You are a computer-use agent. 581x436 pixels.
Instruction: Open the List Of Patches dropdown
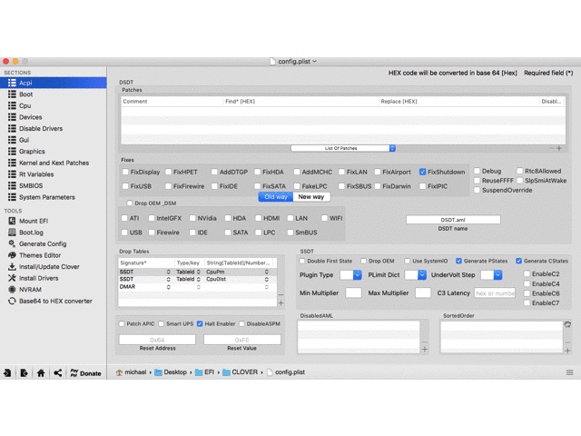tap(343, 148)
